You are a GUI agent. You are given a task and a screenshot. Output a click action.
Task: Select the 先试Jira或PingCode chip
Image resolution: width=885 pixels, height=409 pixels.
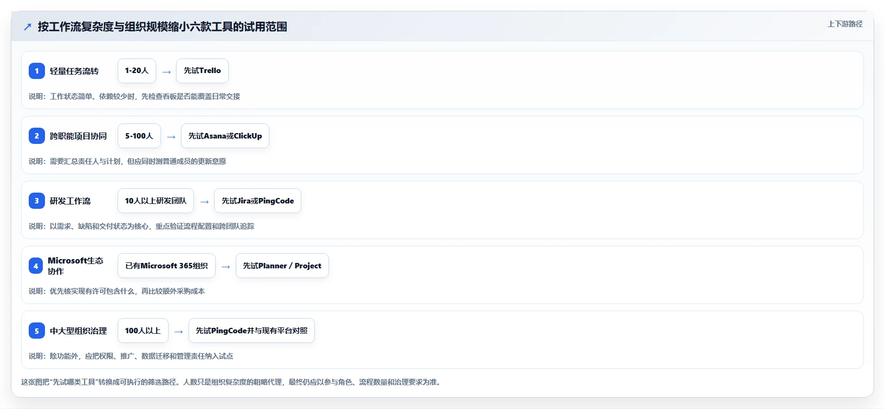[x=257, y=201]
